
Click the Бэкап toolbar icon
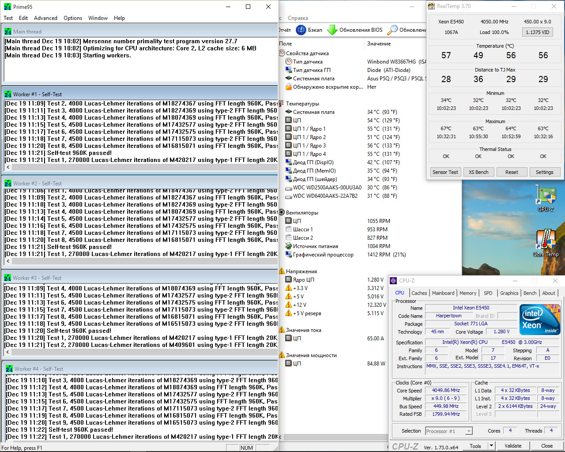coord(301,30)
